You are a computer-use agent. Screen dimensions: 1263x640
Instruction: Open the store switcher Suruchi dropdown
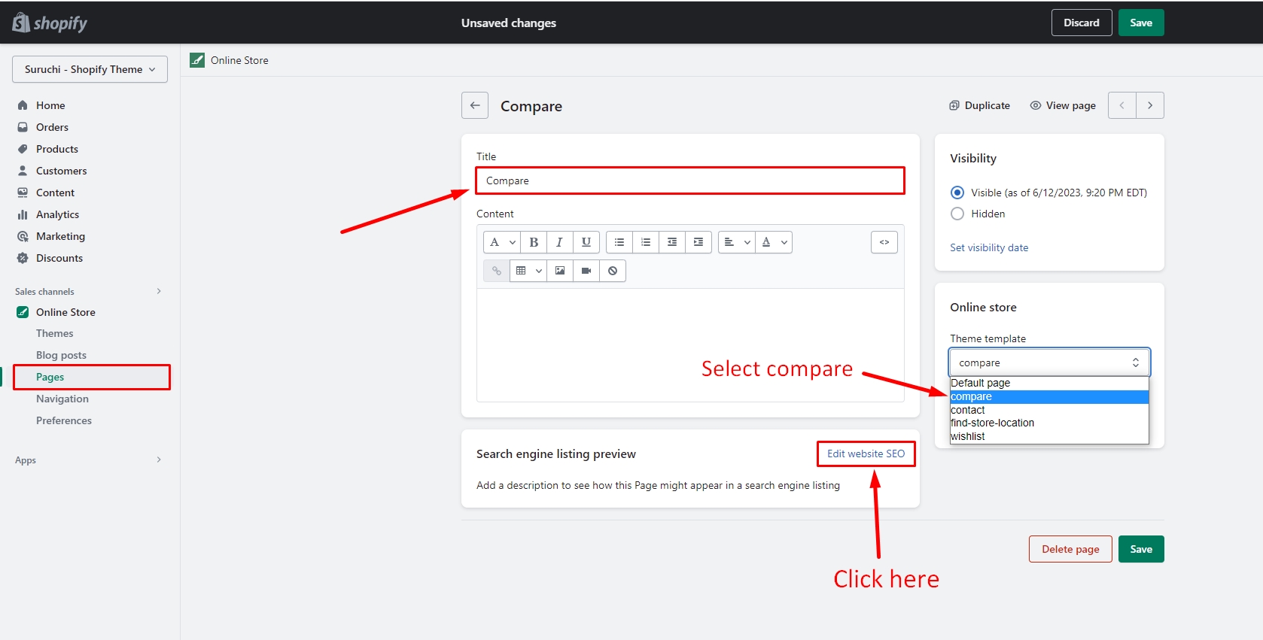[x=90, y=69]
